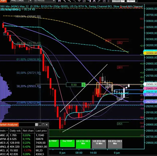The width and height of the screenshot is (157, 156).
Task: Click the 29274,56 price marker
Action: (x=150, y=102)
